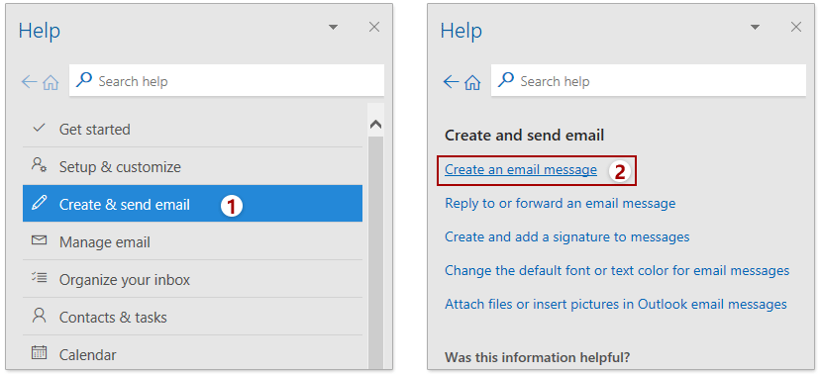Open the Contacts & tasks topic
This screenshot has width=820, height=374.
point(192,317)
